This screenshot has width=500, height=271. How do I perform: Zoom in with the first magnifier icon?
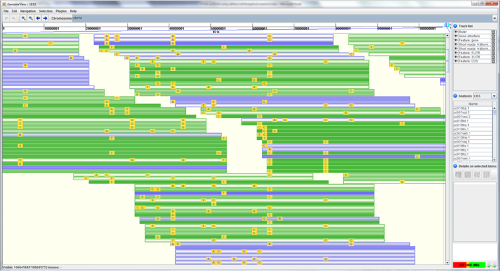point(23,18)
